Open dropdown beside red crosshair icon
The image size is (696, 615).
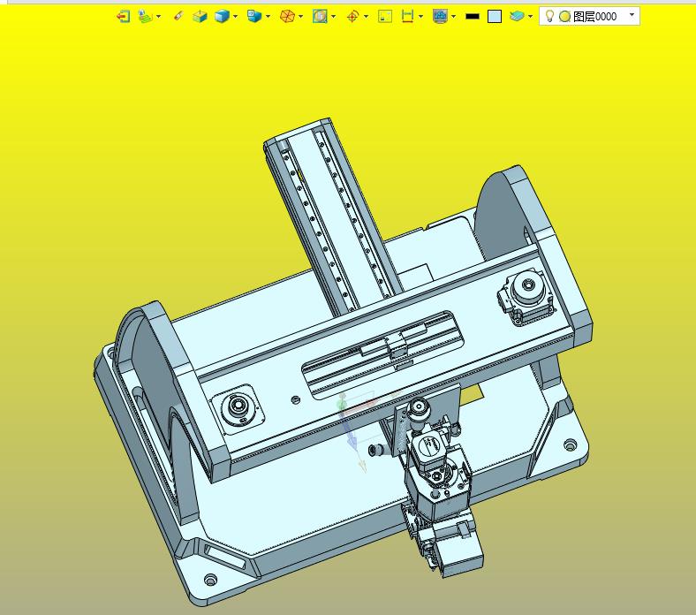coord(366,17)
